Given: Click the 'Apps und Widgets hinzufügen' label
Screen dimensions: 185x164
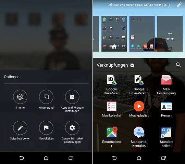Looking at the screenshot, I should pyautogui.click(x=72, y=109).
